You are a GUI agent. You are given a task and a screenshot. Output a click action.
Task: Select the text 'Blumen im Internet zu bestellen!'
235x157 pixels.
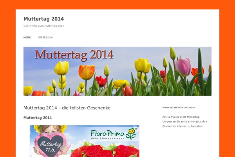(183, 126)
